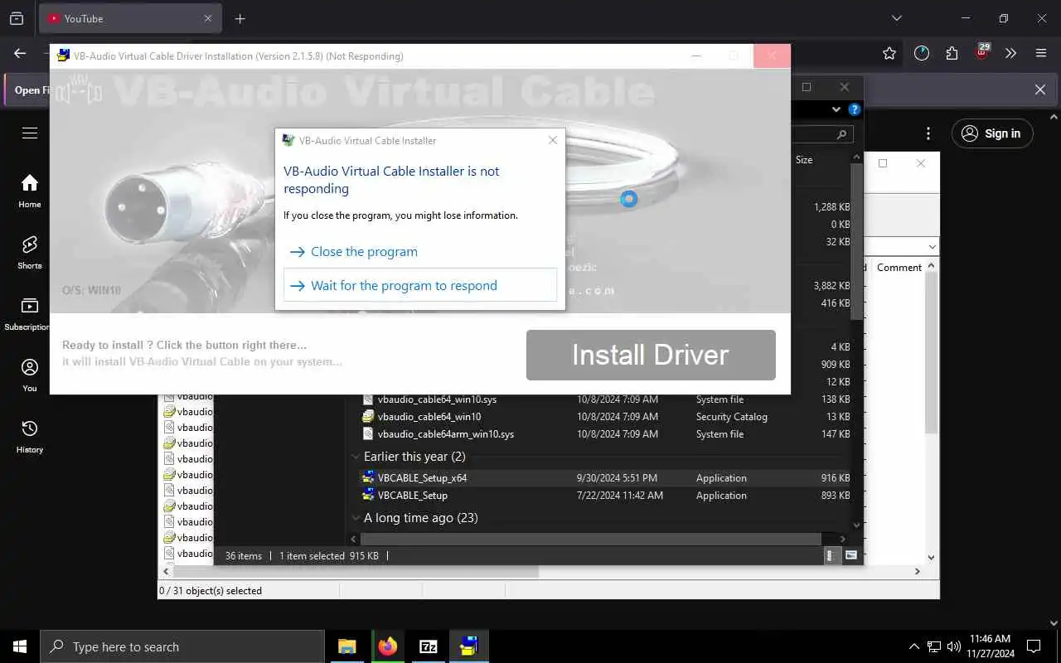The height and width of the screenshot is (663, 1061).
Task: Close the YouTube browser tab
Action: click(x=208, y=18)
